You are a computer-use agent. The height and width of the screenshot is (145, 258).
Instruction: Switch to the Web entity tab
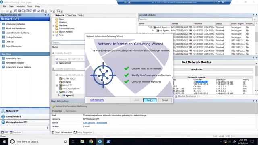coord(80,15)
